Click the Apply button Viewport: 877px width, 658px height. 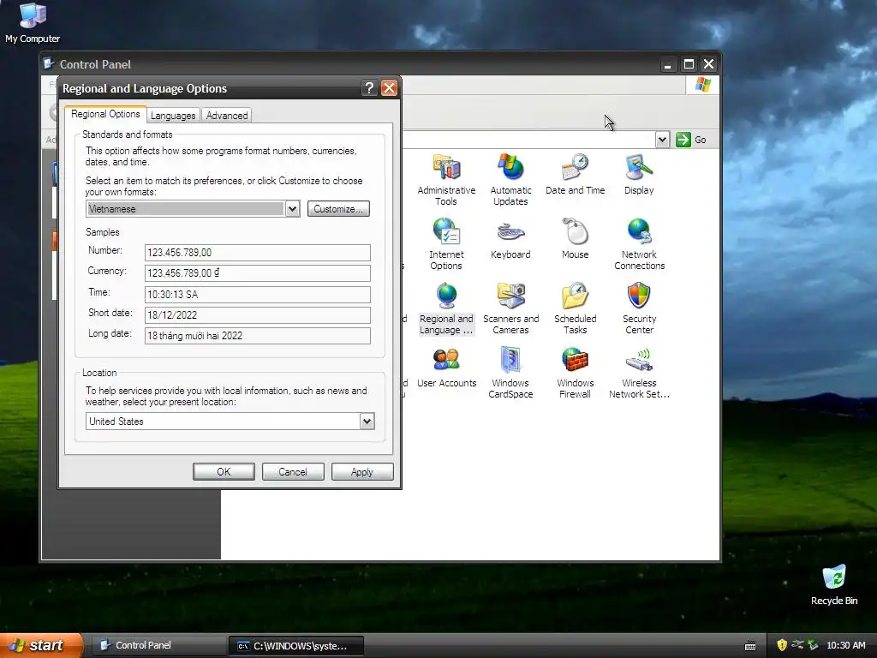coord(362,472)
